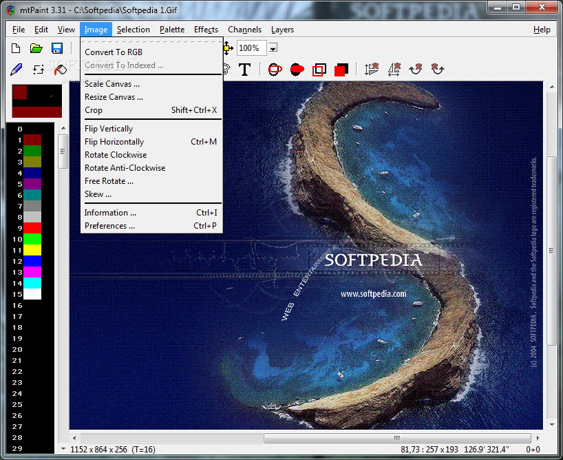Click the Save floppy disk icon

(57, 48)
